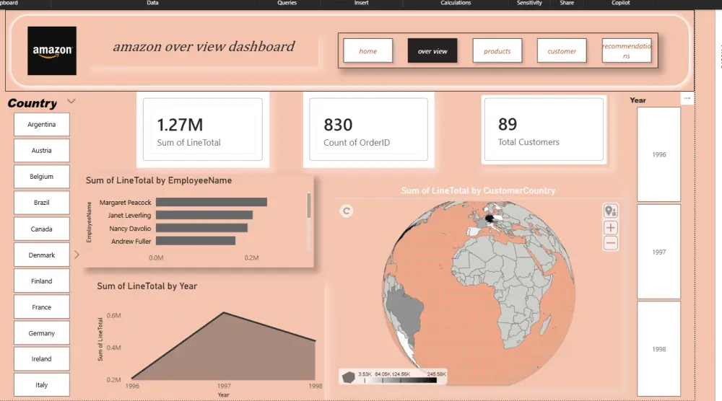Filter by Ireland in Country slicer

pos(41,358)
